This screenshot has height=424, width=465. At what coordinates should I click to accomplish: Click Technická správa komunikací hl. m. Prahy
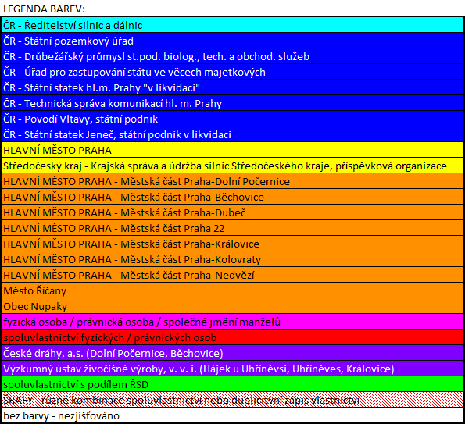[233, 103]
